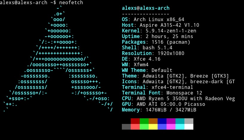Click the dark gray color block
The width and height of the screenshot is (244, 140).
point(126,127)
